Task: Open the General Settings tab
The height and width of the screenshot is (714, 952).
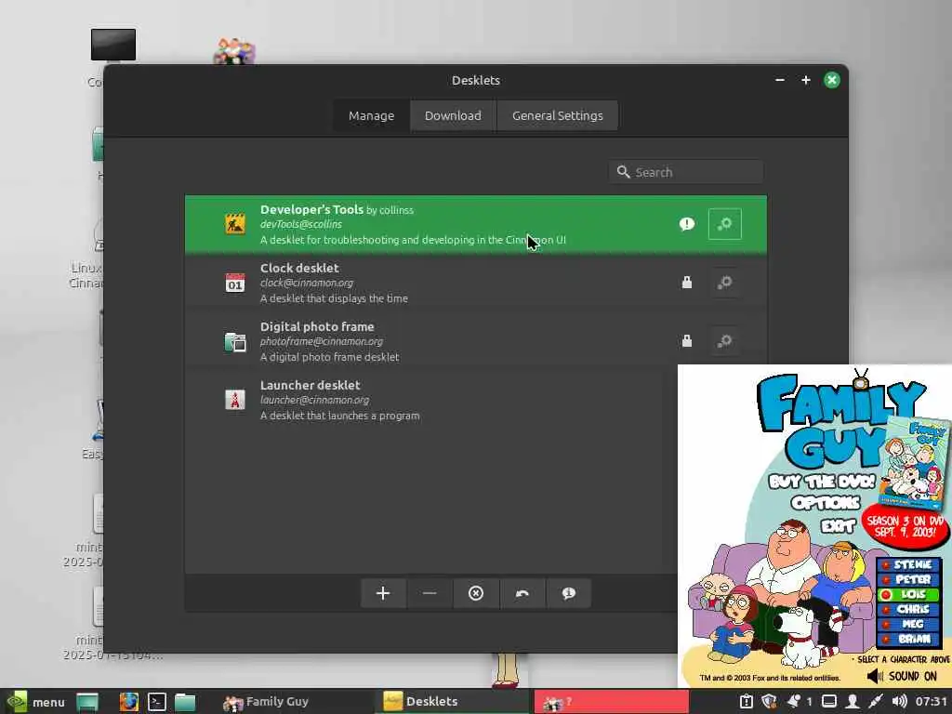Action: click(x=558, y=115)
